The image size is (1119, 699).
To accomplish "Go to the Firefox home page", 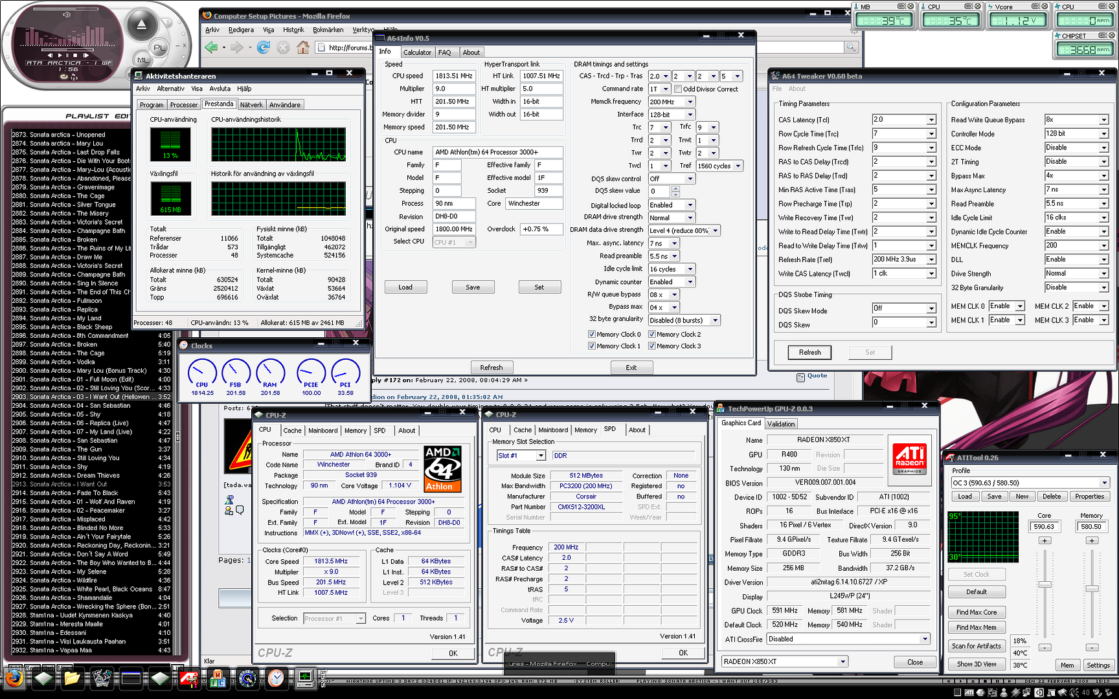I will (x=302, y=47).
